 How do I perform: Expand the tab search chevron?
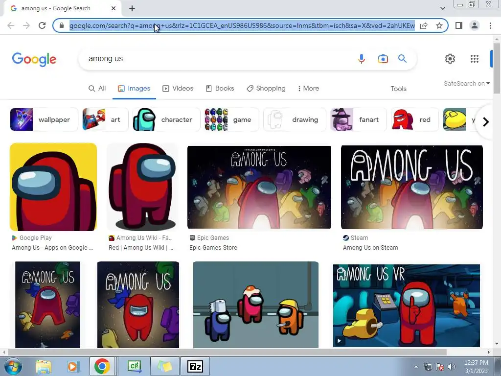click(x=442, y=8)
